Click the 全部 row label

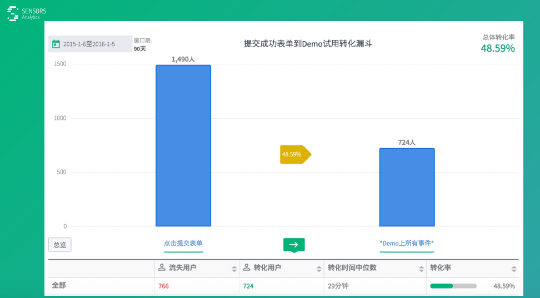click(x=59, y=285)
